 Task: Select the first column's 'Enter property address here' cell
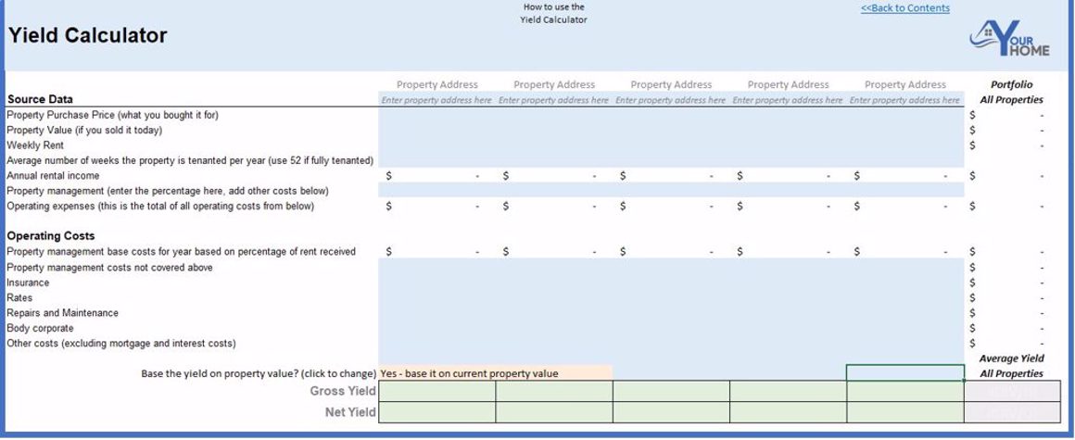click(436, 100)
